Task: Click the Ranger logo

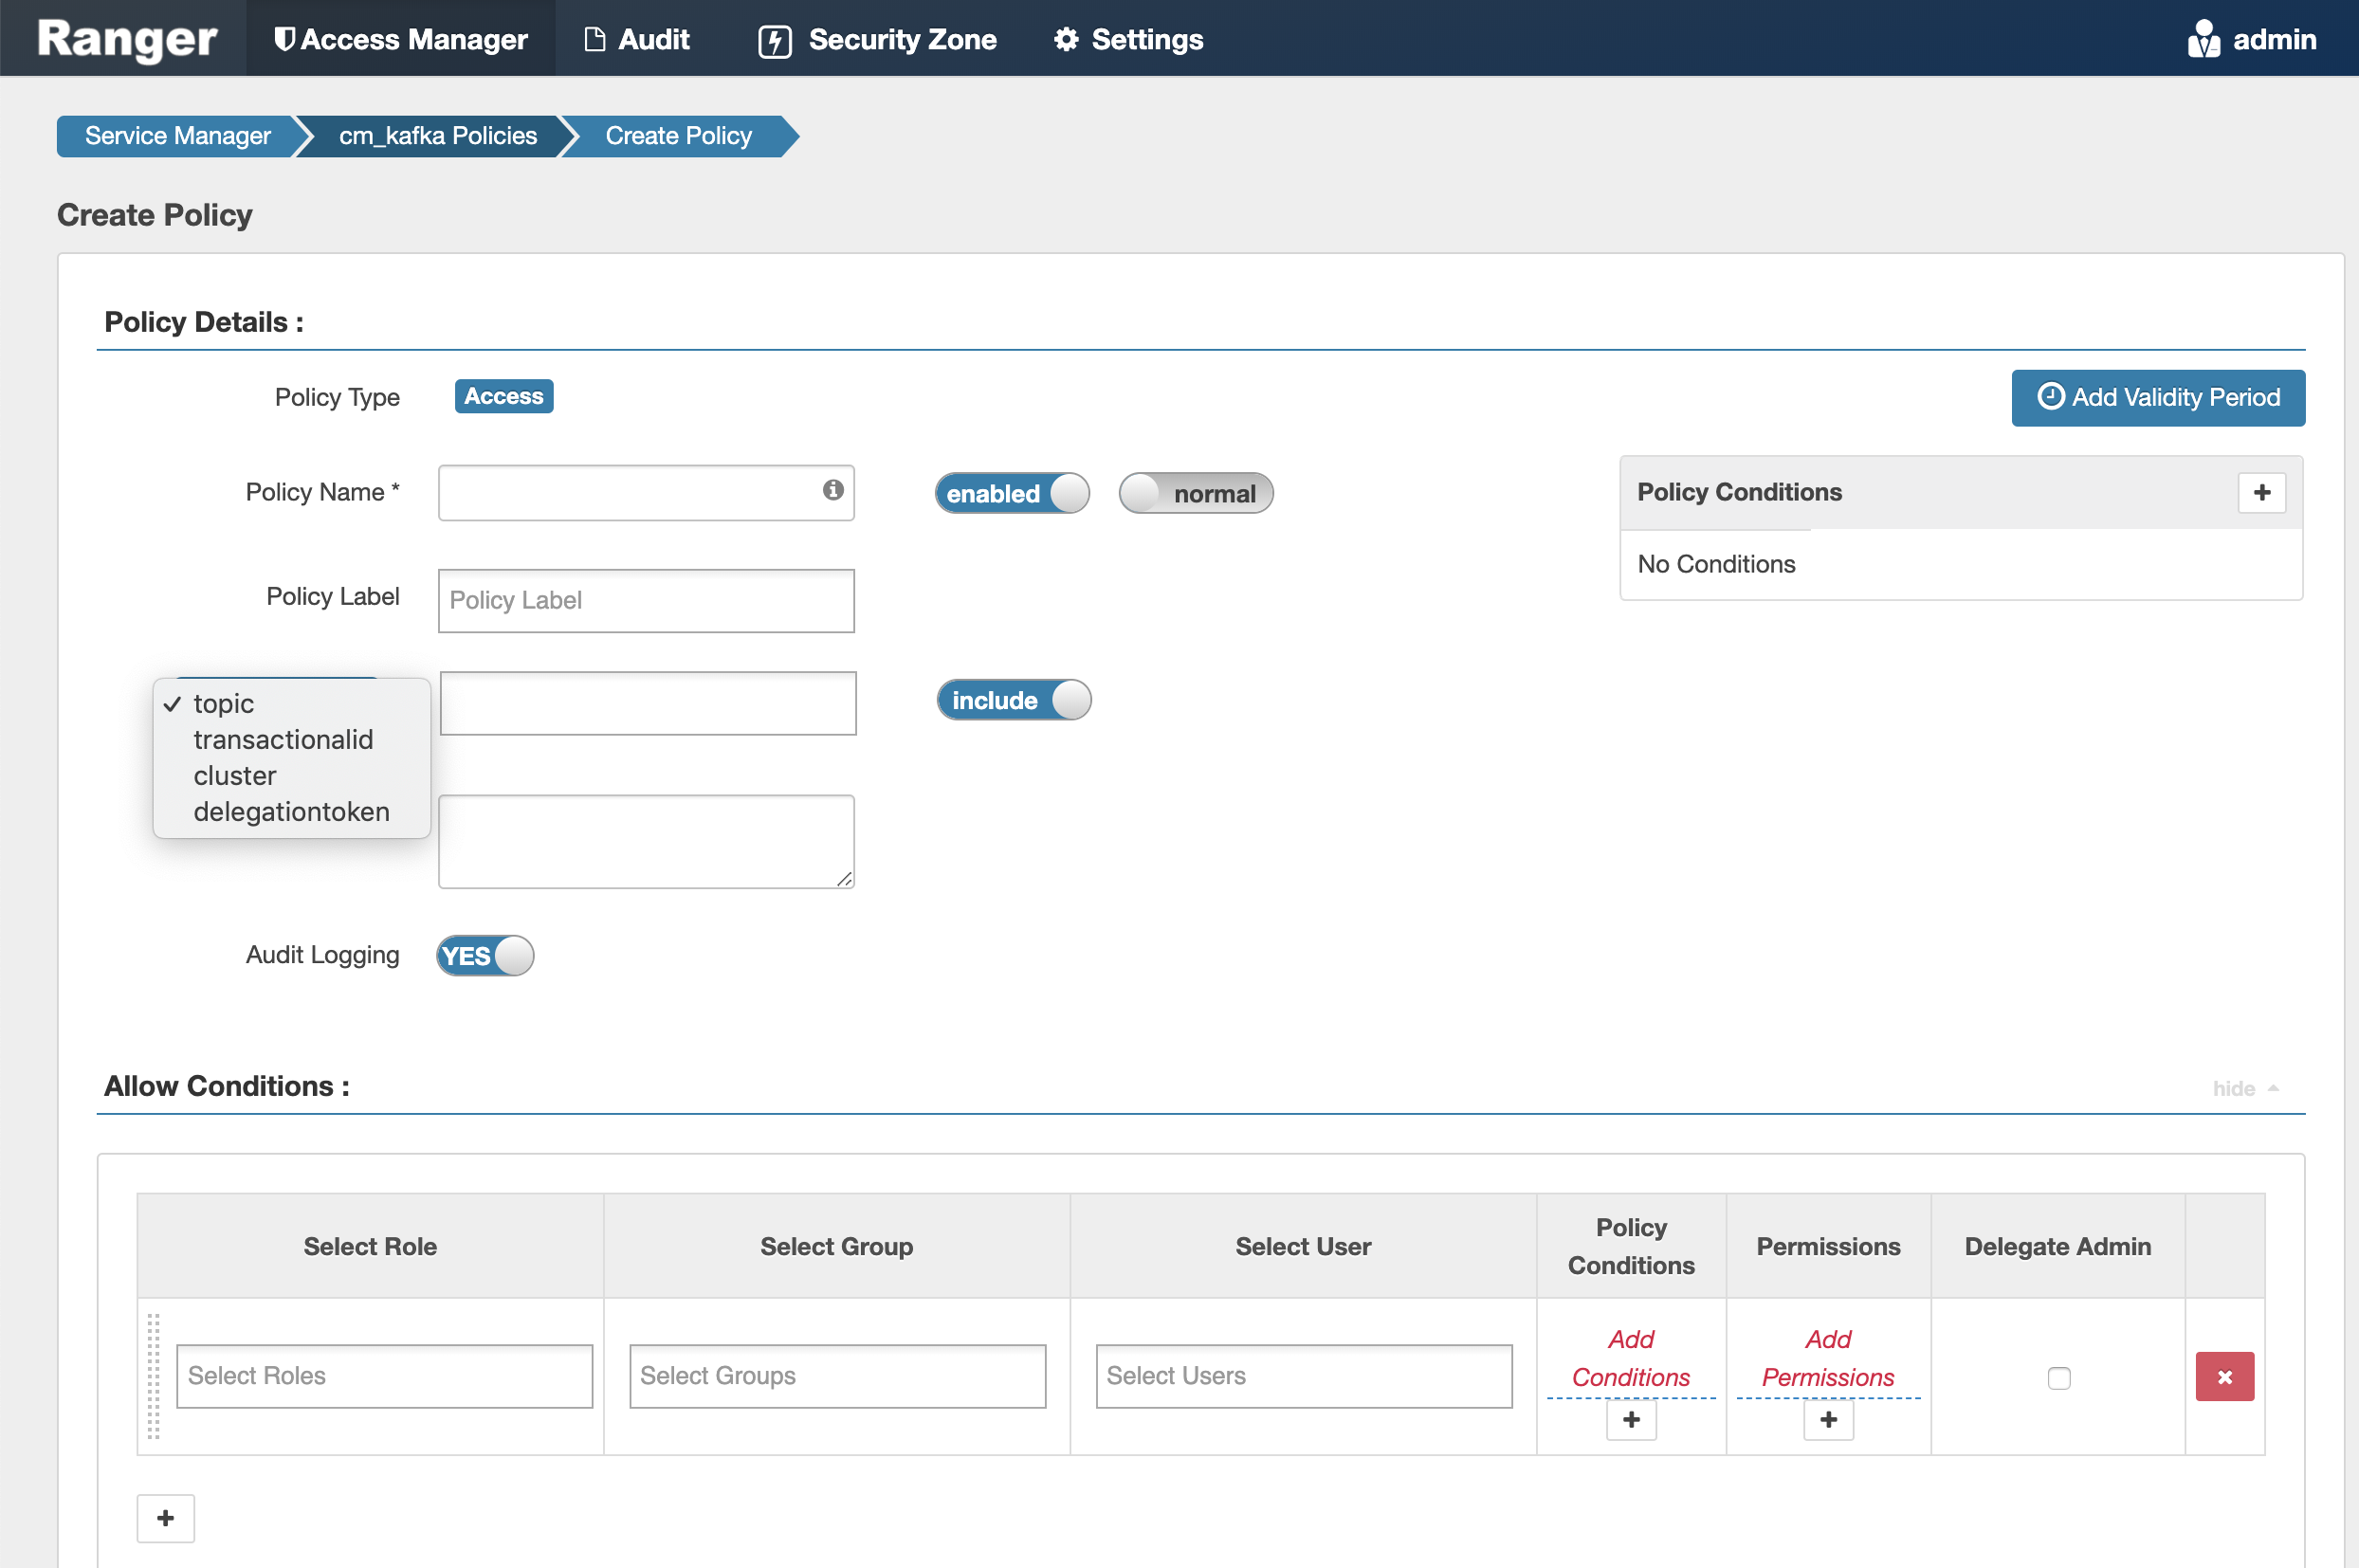Action: [123, 38]
